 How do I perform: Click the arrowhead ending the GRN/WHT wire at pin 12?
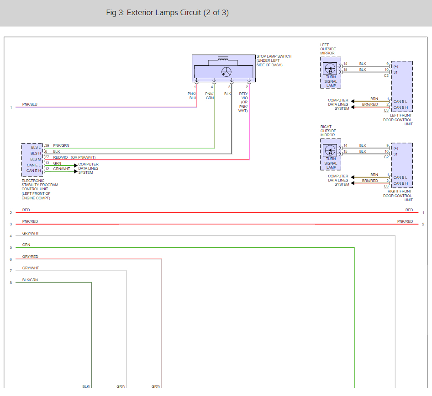click(76, 171)
